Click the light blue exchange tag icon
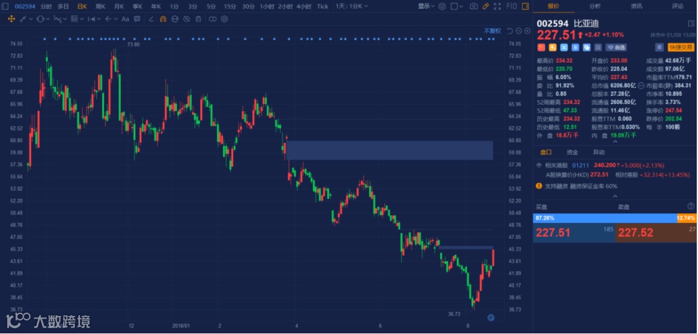Image resolution: width=698 pixels, height=334 pixels. (x=564, y=47)
